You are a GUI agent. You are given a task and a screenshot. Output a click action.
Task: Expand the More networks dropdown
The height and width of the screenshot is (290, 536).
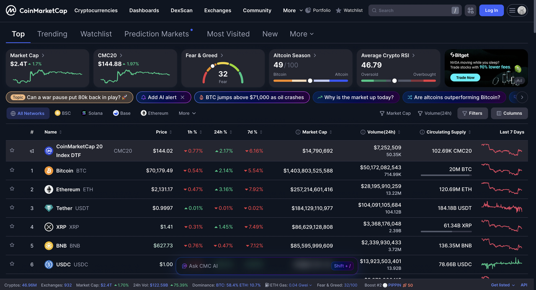[x=187, y=113]
